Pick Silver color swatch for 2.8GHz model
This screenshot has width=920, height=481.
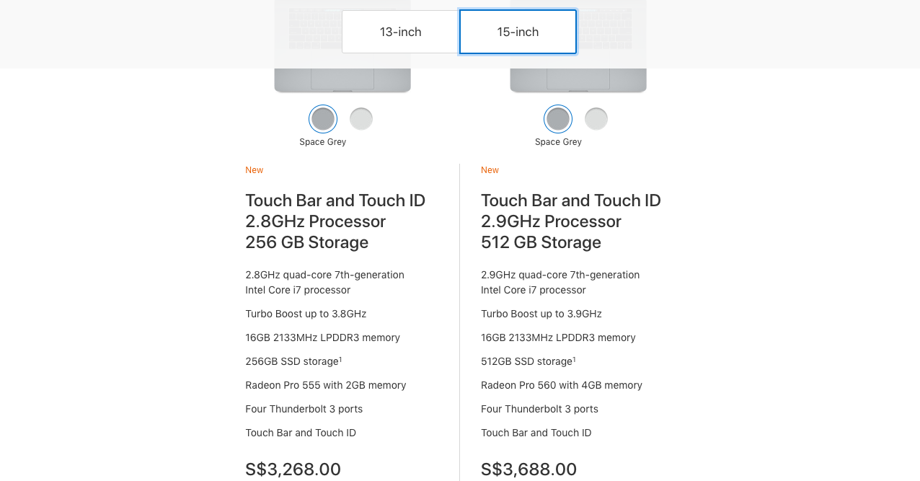pyautogui.click(x=361, y=119)
